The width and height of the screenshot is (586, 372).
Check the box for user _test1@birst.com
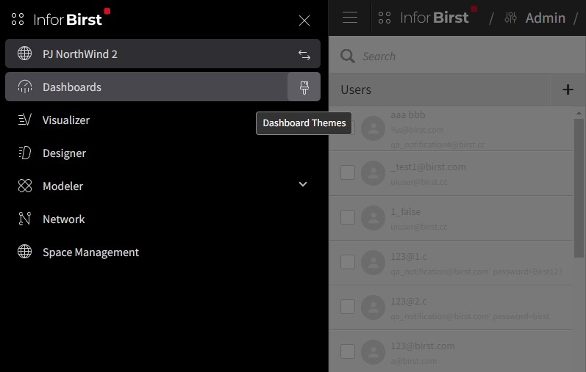(x=348, y=172)
